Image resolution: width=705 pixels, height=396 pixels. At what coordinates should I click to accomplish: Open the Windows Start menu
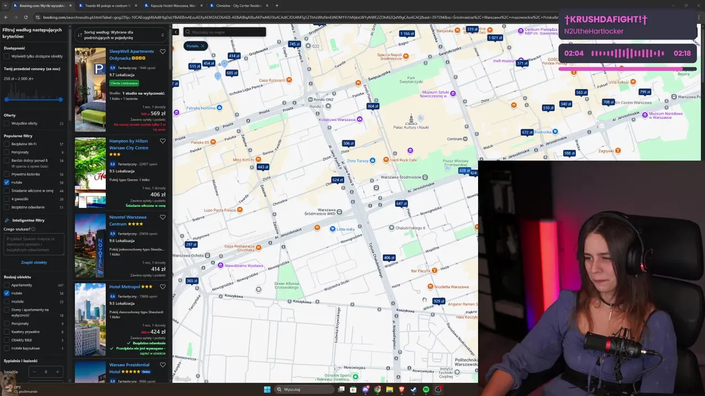[267, 389]
